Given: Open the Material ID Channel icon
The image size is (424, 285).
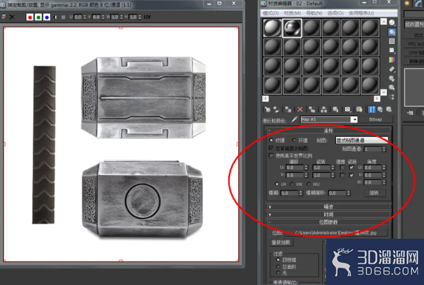Looking at the screenshot, I should click(x=348, y=110).
